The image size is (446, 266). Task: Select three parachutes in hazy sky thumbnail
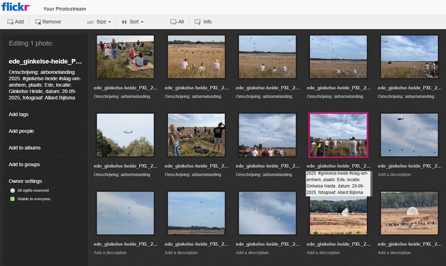[126, 213]
